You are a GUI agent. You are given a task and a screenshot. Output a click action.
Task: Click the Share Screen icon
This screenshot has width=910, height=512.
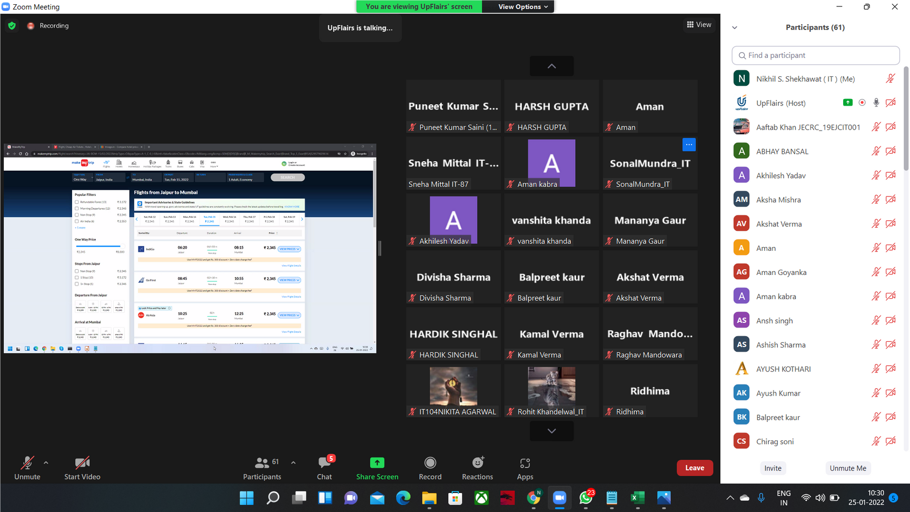377,463
